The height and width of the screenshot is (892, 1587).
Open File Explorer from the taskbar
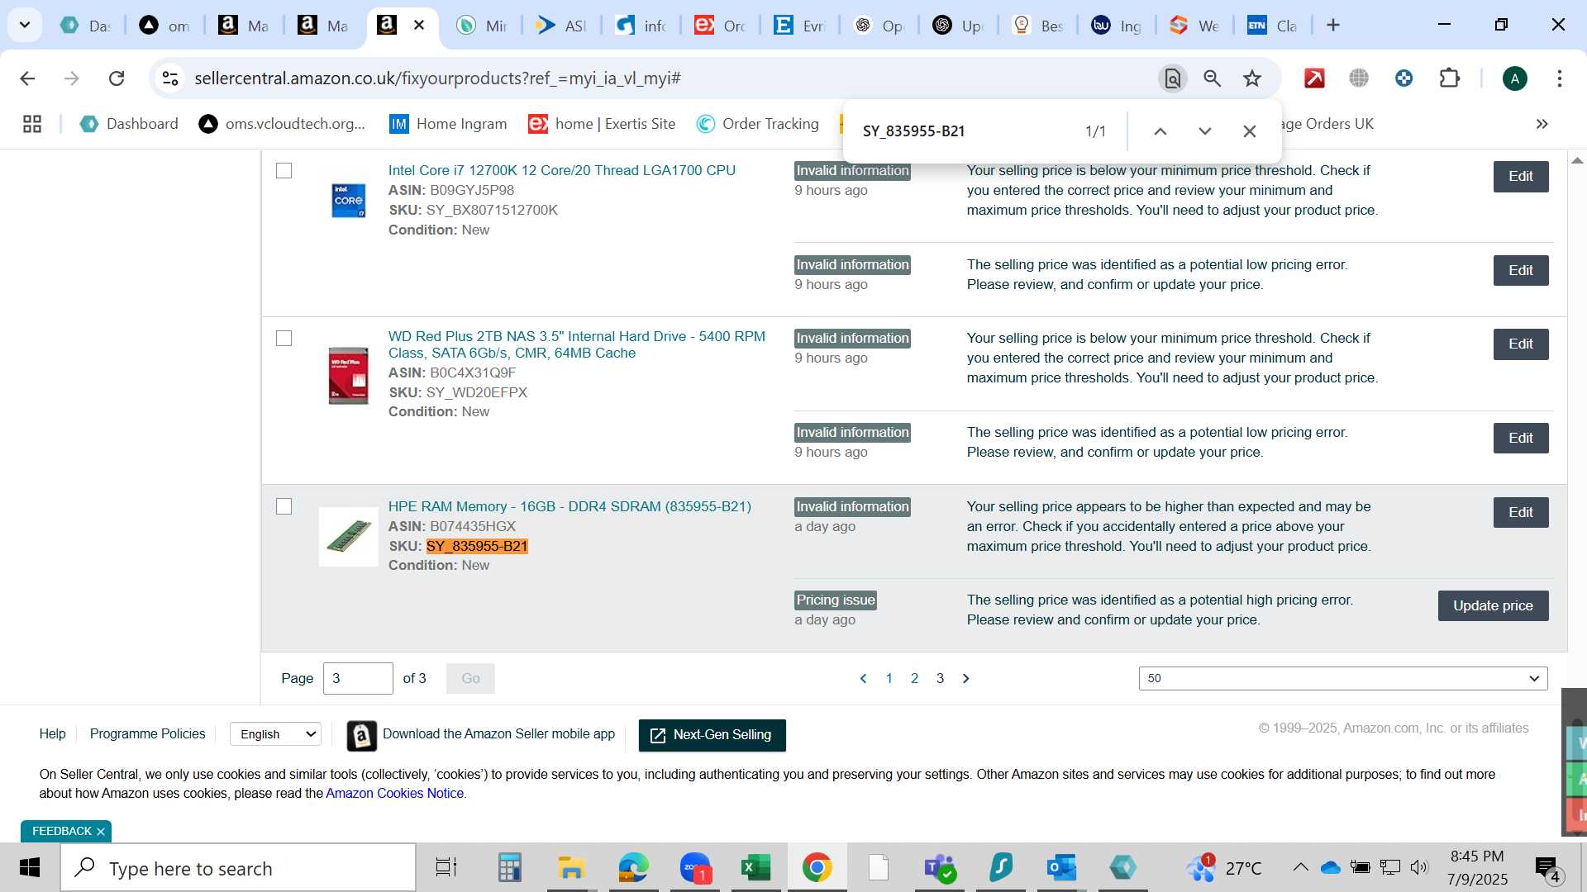pyautogui.click(x=570, y=867)
